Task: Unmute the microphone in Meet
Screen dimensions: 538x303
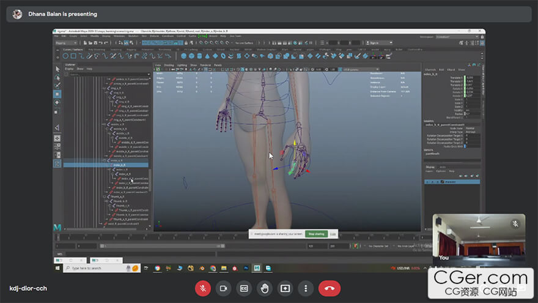Action: tap(203, 288)
